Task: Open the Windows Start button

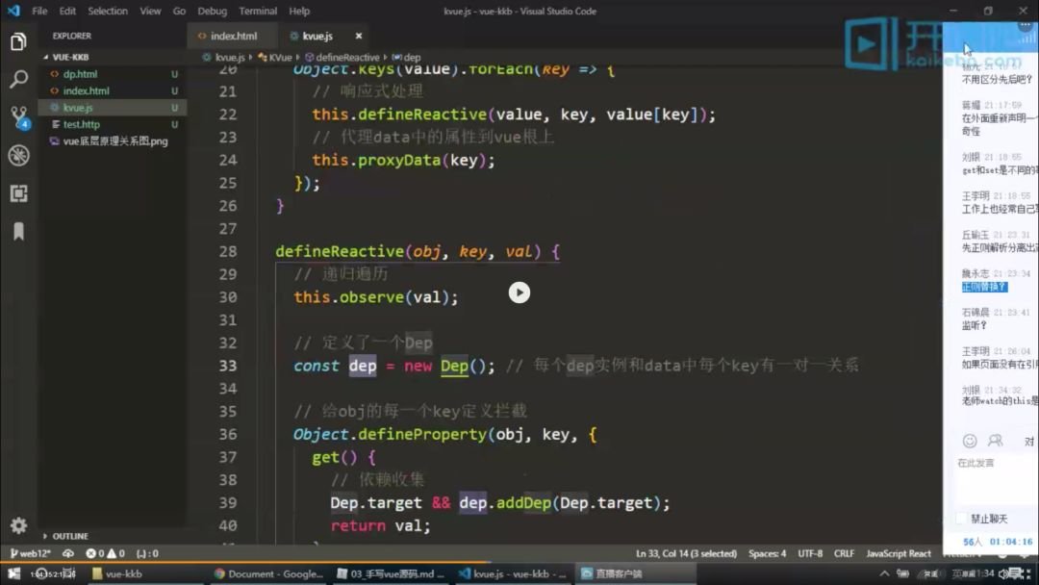Action: (13, 573)
